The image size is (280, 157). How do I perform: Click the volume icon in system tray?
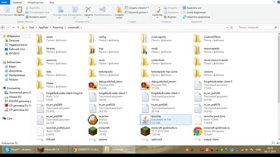(x=247, y=150)
